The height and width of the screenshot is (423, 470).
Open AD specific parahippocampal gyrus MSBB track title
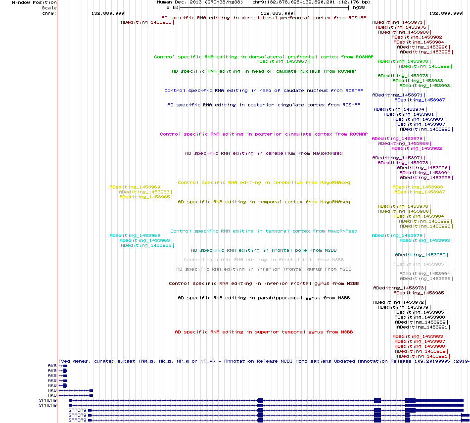[264, 298]
